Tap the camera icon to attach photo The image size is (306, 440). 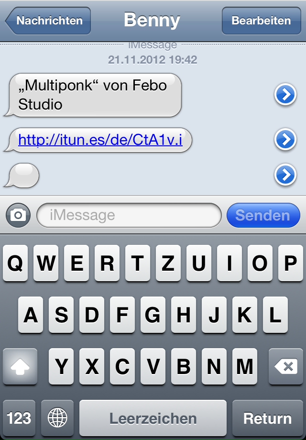(x=18, y=215)
